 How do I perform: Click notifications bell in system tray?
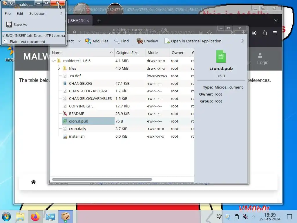click(x=219, y=217)
